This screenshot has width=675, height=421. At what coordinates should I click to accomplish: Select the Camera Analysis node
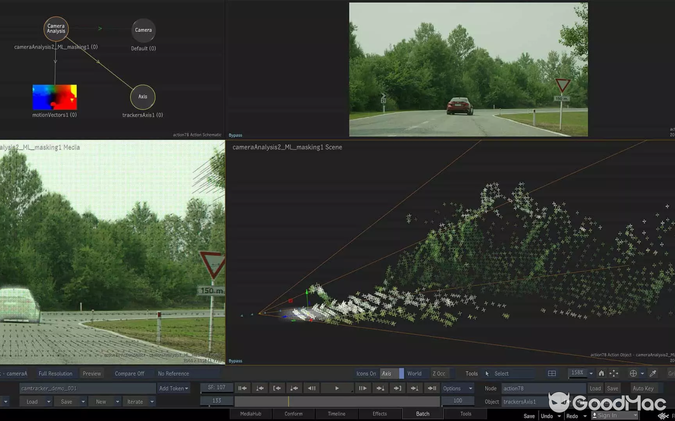(55, 28)
